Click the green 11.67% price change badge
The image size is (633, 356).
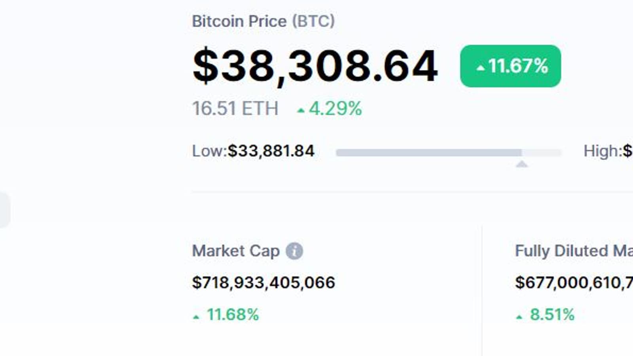[x=510, y=66]
